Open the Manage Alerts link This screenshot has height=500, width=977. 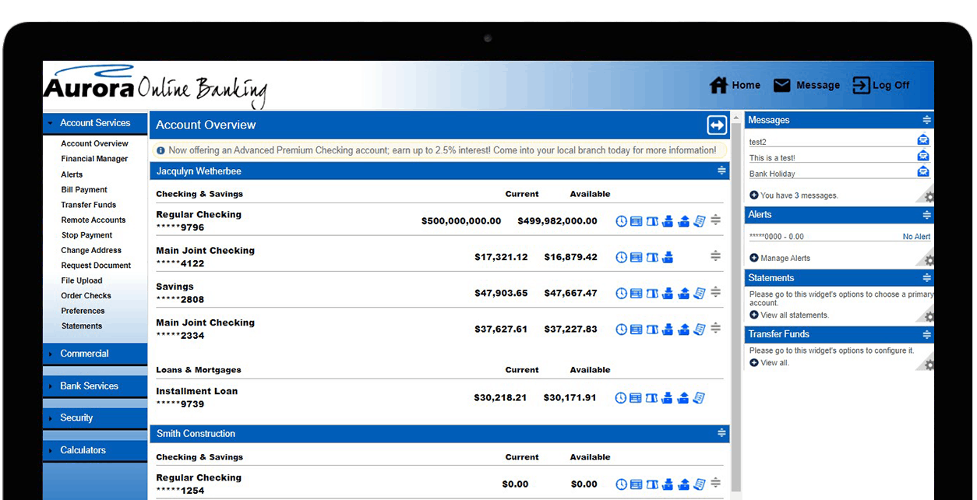(x=780, y=258)
